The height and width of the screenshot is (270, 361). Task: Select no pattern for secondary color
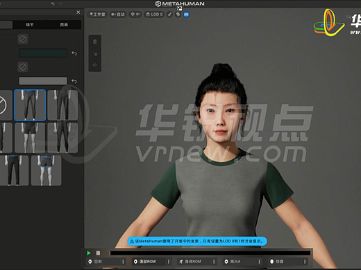pyautogui.click(x=23, y=67)
